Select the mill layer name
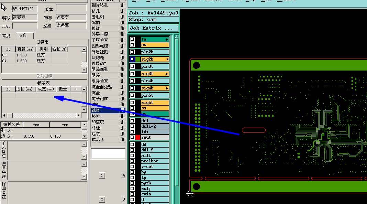This screenshot has height=204, width=367. coord(155,155)
